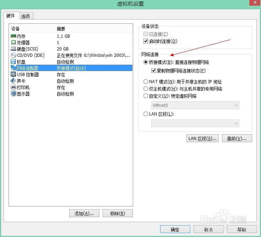
Task: Close the 虚拟机设置 dialog
Action: pyautogui.click(x=255, y=2)
